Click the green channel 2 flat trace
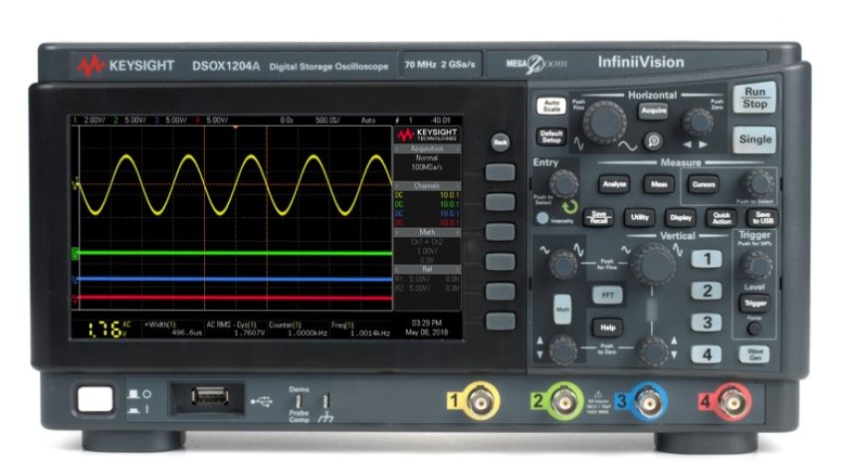The height and width of the screenshot is (474, 842). (235, 253)
